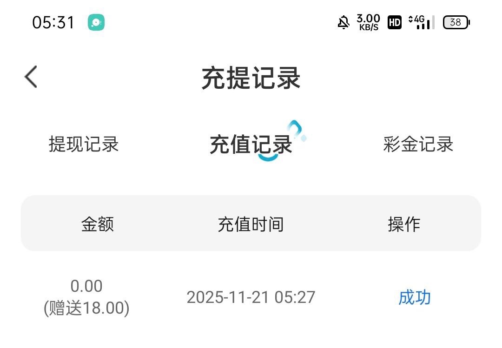The height and width of the screenshot is (348, 502).
Task: Tap the 充值时间 column header
Action: pos(251,224)
